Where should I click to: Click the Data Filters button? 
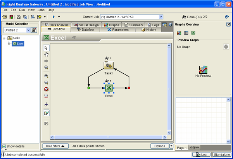point(55,146)
